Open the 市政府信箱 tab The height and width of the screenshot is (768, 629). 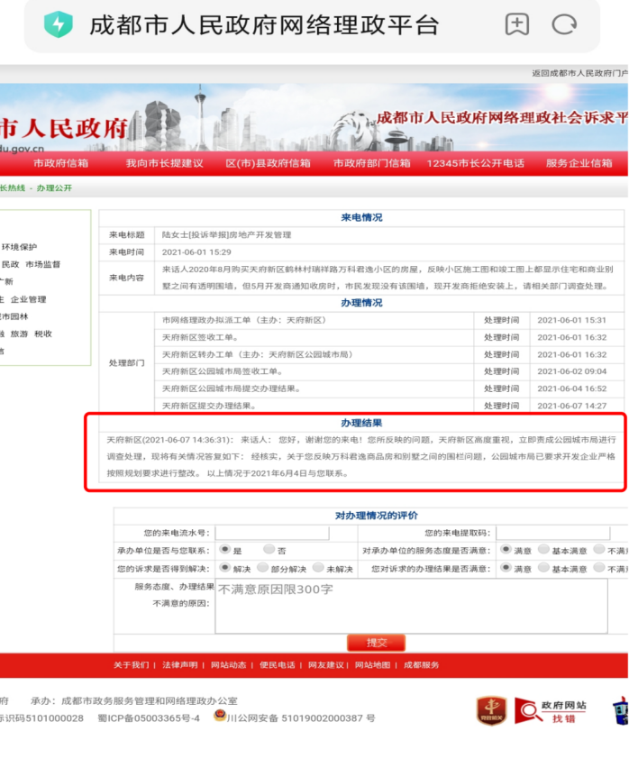coord(60,163)
